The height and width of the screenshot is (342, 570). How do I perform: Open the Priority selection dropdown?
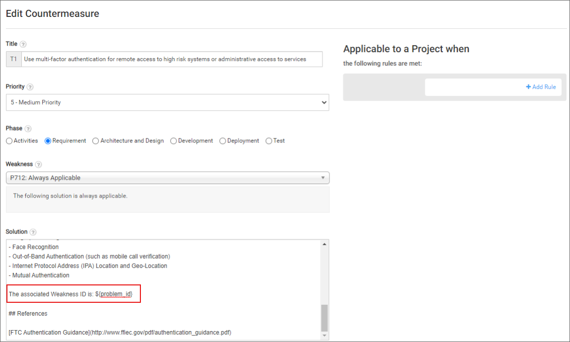coord(167,102)
